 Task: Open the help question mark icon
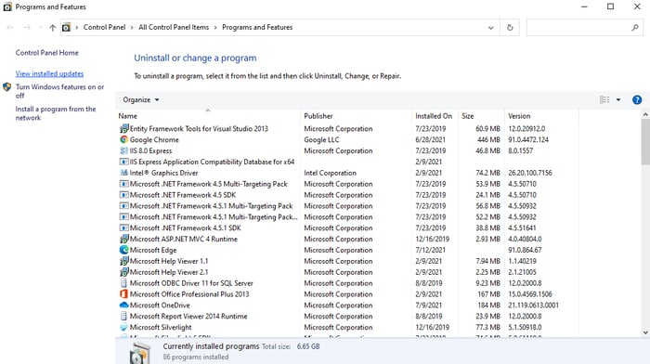(637, 100)
